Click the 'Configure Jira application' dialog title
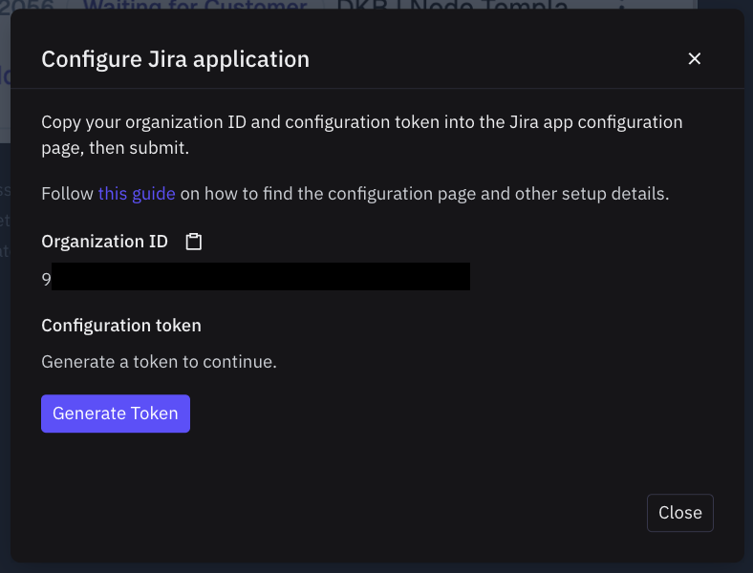Screen dimensions: 753x573 point(175,59)
